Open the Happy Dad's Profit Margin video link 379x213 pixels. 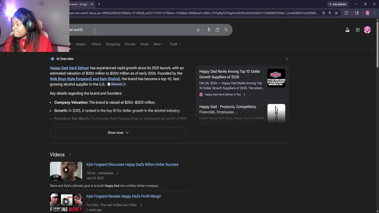tap(124, 196)
